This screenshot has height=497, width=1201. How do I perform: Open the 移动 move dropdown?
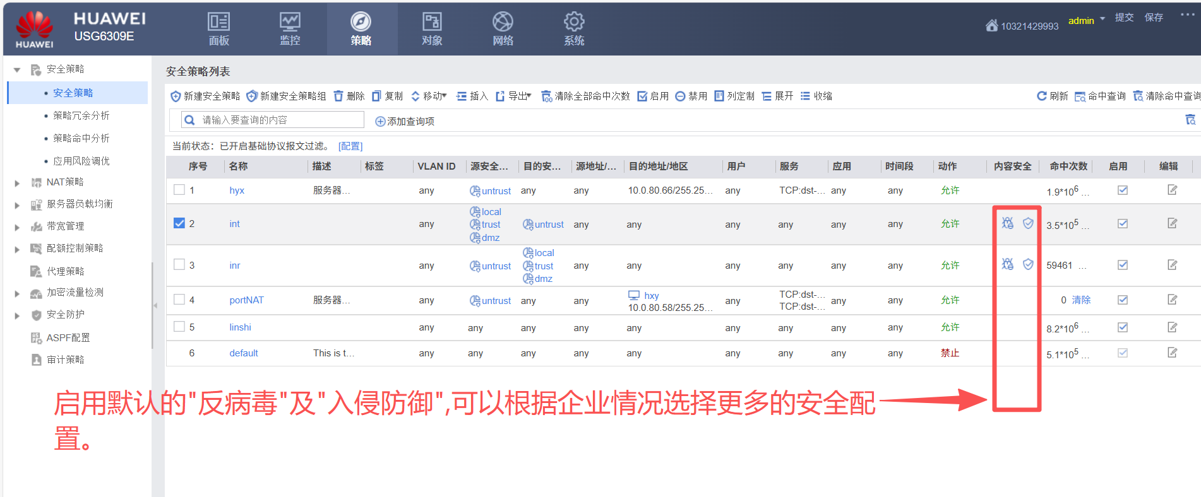pyautogui.click(x=429, y=96)
